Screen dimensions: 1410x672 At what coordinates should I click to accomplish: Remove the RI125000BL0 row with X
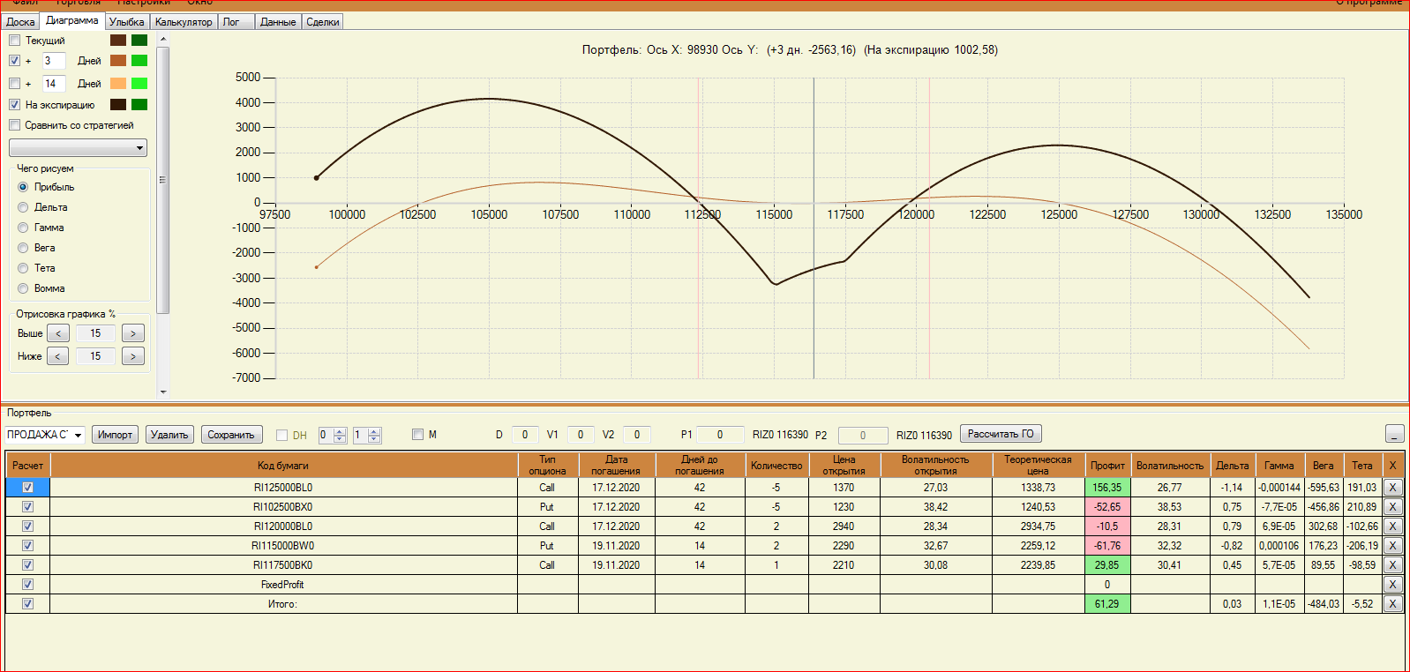pos(1393,488)
